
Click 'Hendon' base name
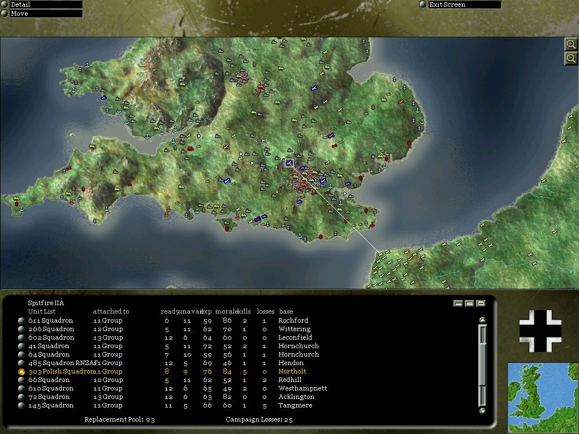click(291, 363)
